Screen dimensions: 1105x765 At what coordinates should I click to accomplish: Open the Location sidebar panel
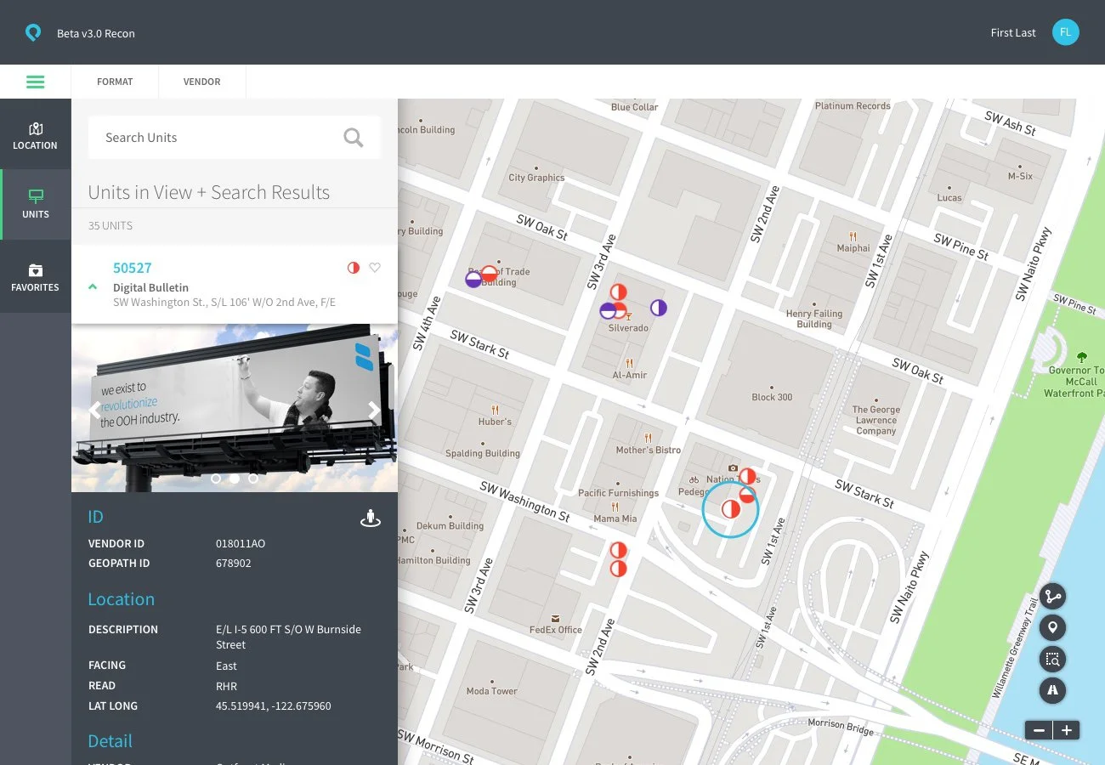(x=36, y=133)
